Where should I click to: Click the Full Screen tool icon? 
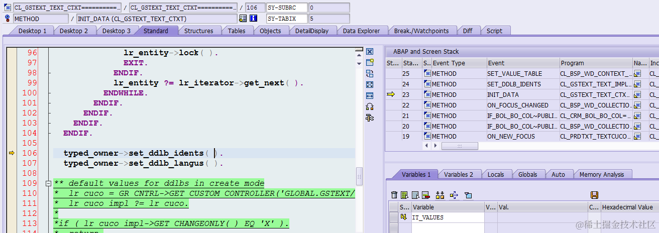370,84
